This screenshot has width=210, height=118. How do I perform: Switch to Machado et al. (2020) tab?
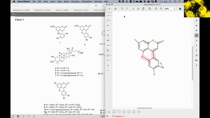click(x=21, y=10)
